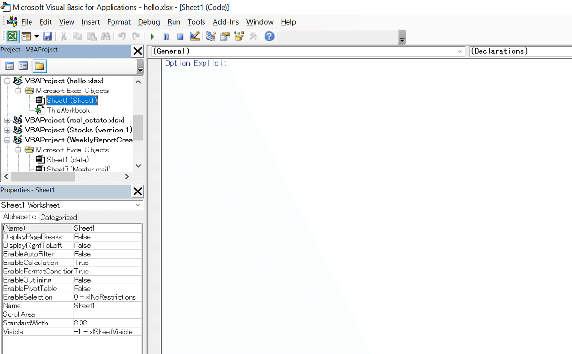572x354 pixels.
Task: Open Project Explorer toolbar icon
Action: tap(211, 36)
